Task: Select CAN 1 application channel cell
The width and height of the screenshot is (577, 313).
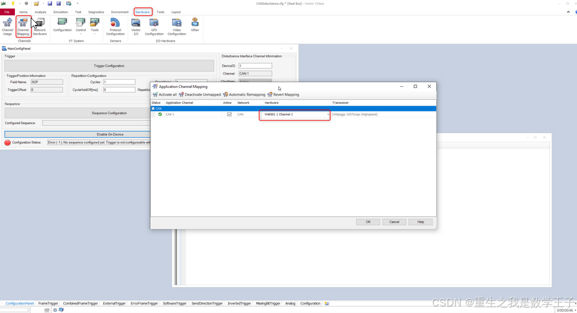Action: click(x=193, y=115)
